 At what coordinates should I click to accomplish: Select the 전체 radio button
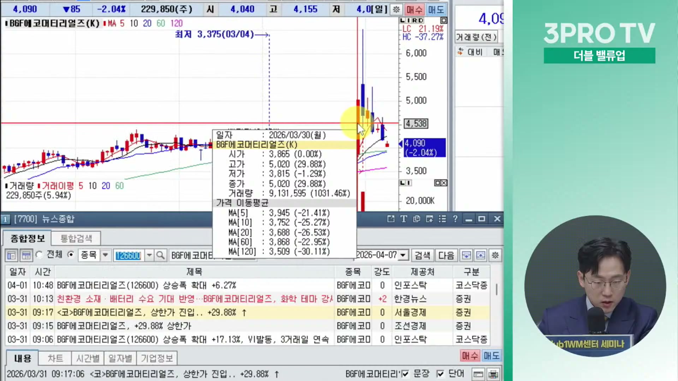click(x=39, y=255)
